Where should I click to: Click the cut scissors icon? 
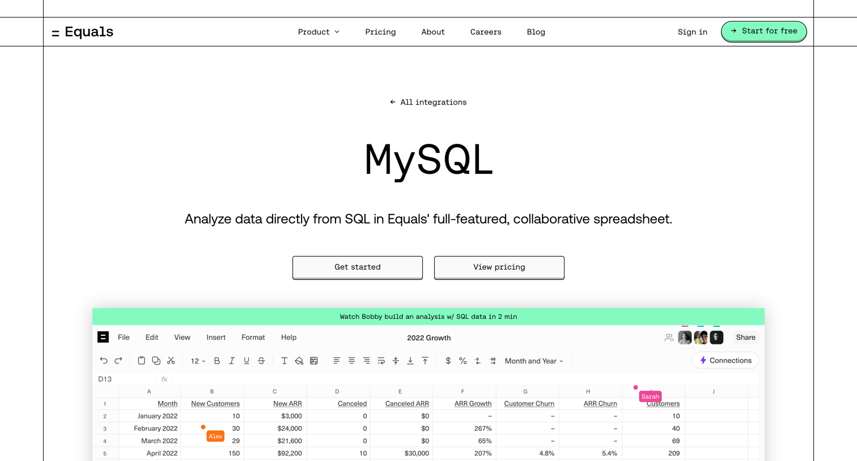pos(171,361)
